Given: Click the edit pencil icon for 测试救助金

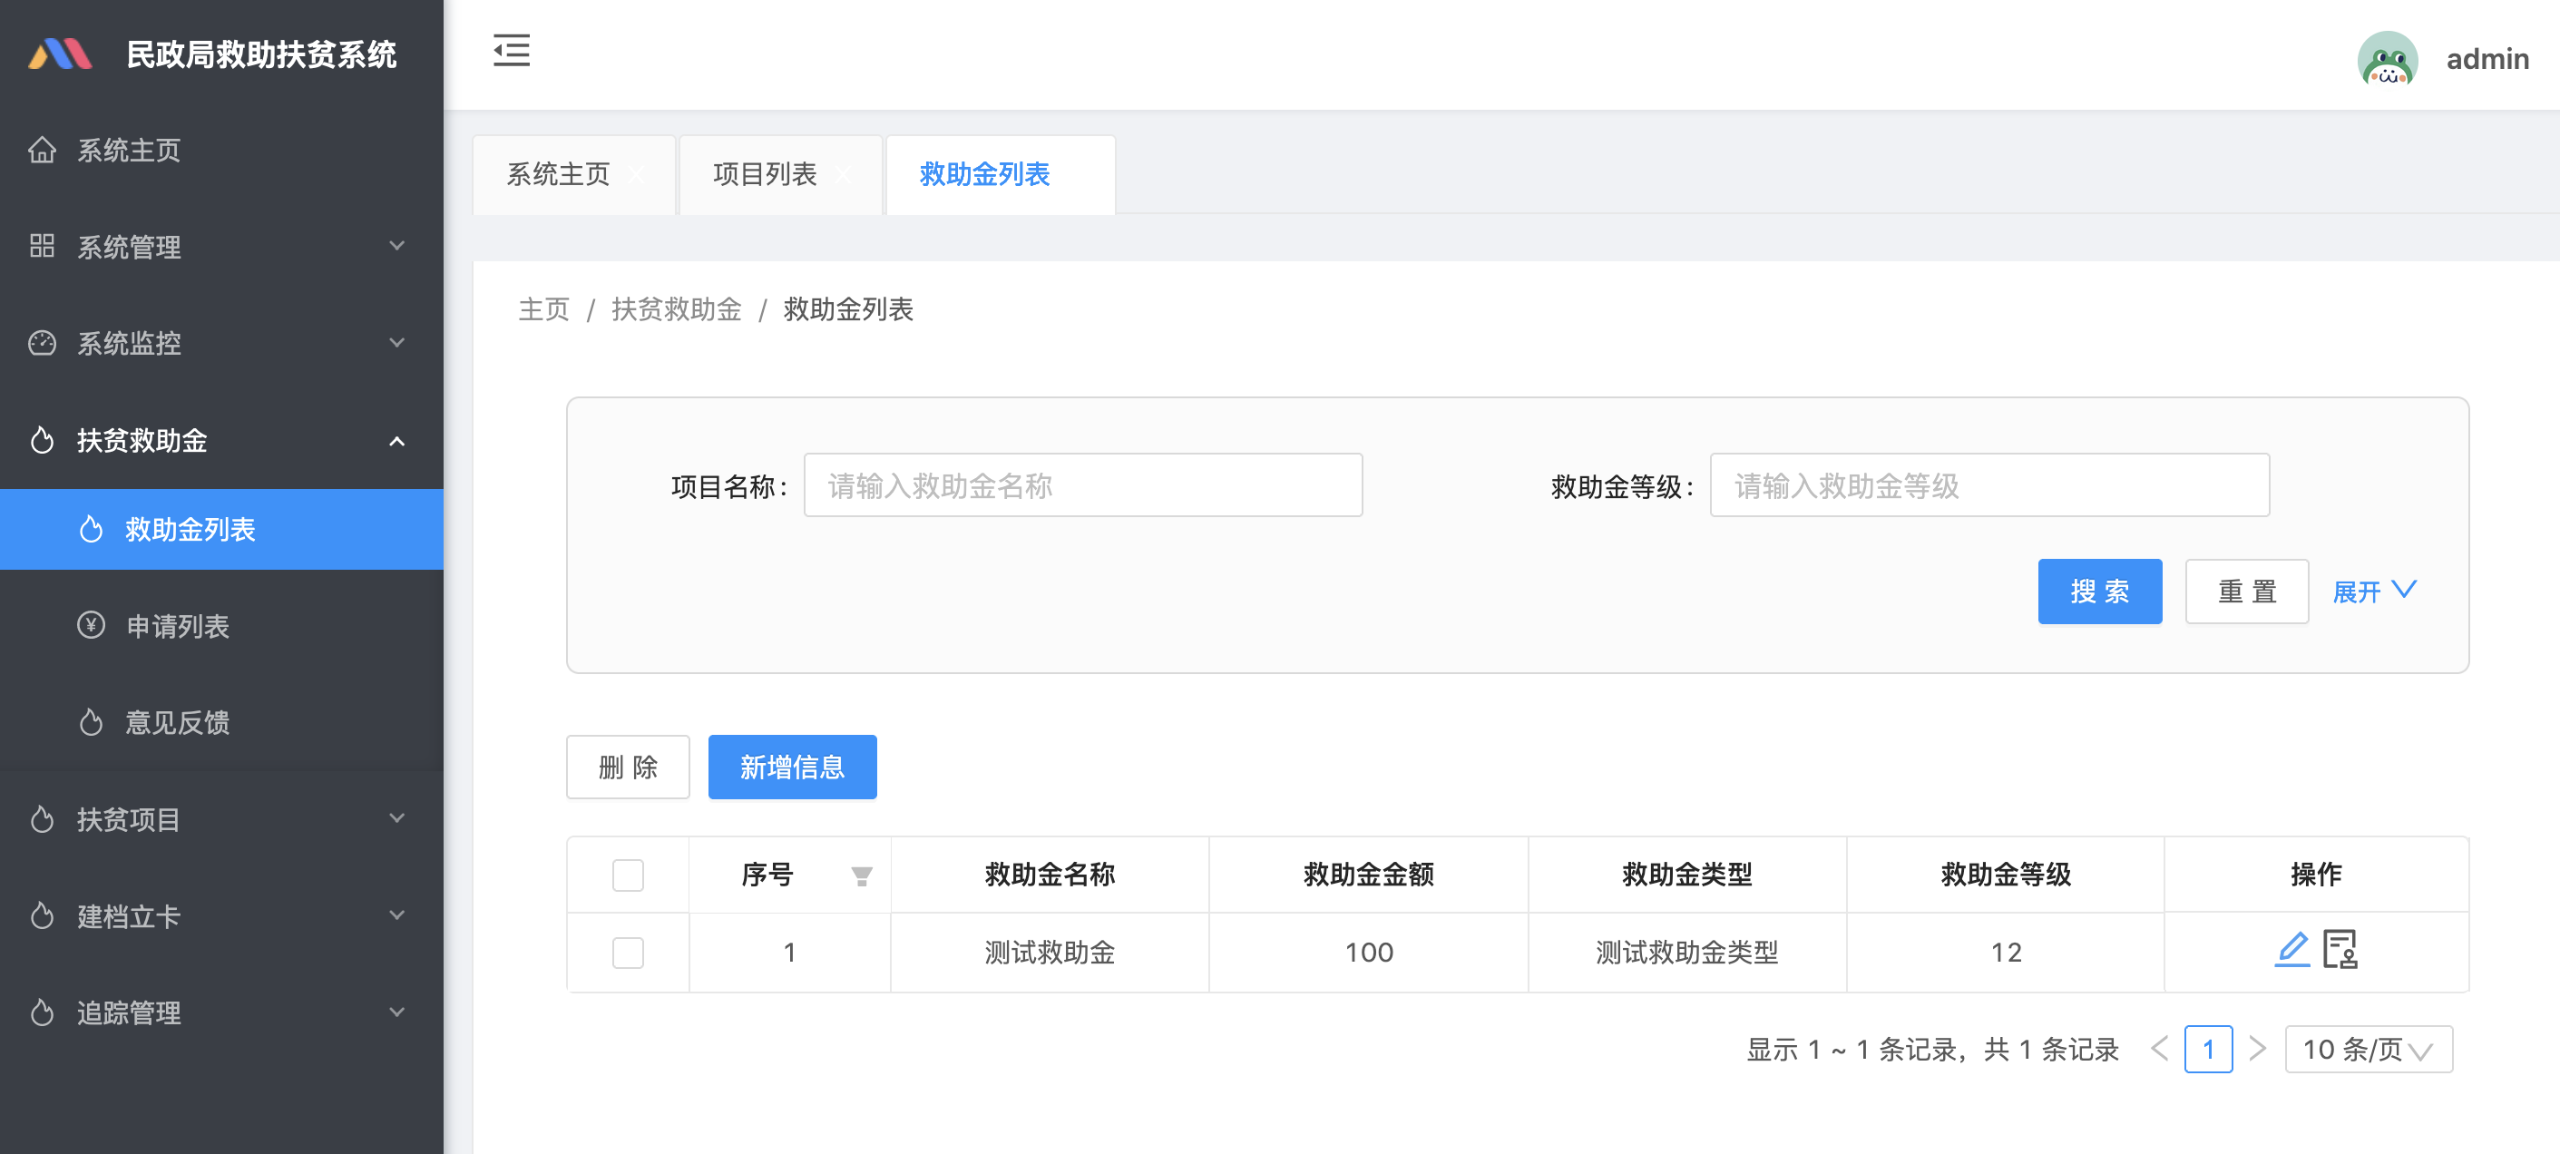Looking at the screenshot, I should click(2291, 949).
